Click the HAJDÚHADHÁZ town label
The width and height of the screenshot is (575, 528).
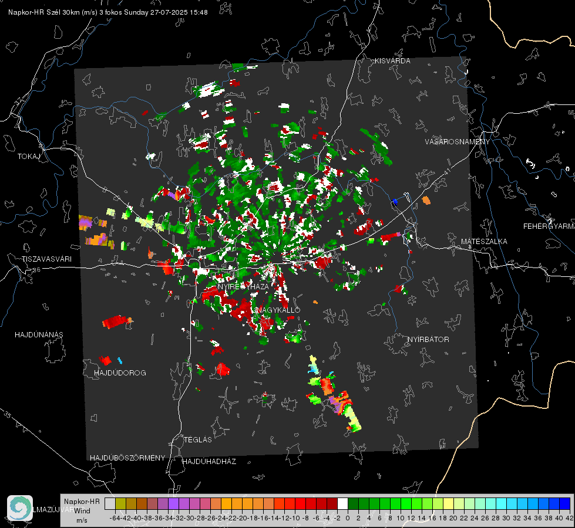click(x=210, y=462)
